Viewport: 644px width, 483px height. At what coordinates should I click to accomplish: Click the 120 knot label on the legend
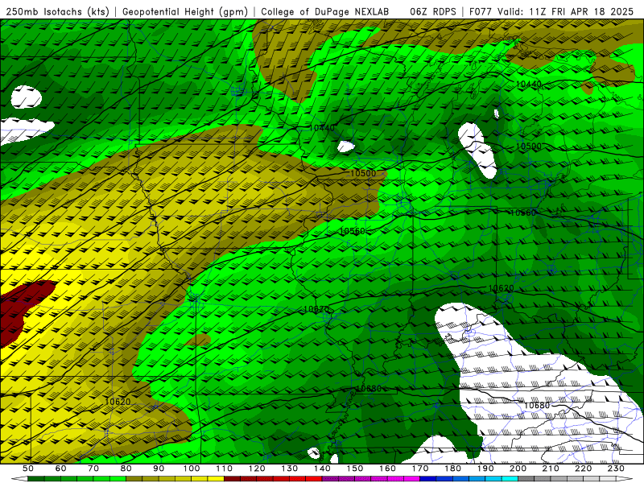point(257,469)
